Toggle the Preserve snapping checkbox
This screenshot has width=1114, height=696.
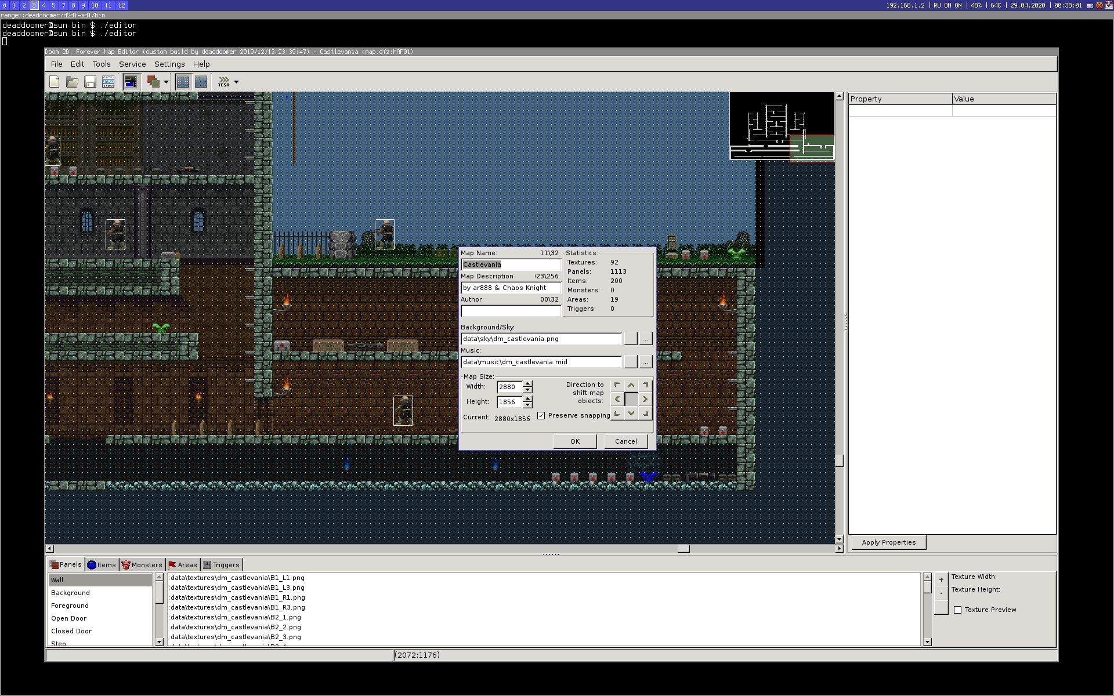tap(541, 415)
